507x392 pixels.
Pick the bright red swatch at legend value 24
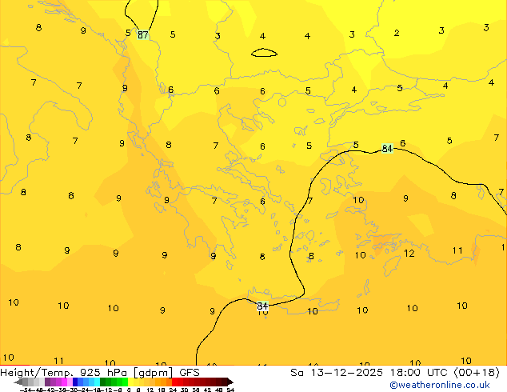[174, 382]
